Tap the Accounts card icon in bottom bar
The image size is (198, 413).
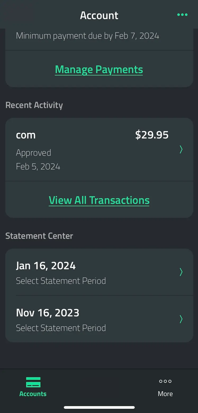[33, 382]
